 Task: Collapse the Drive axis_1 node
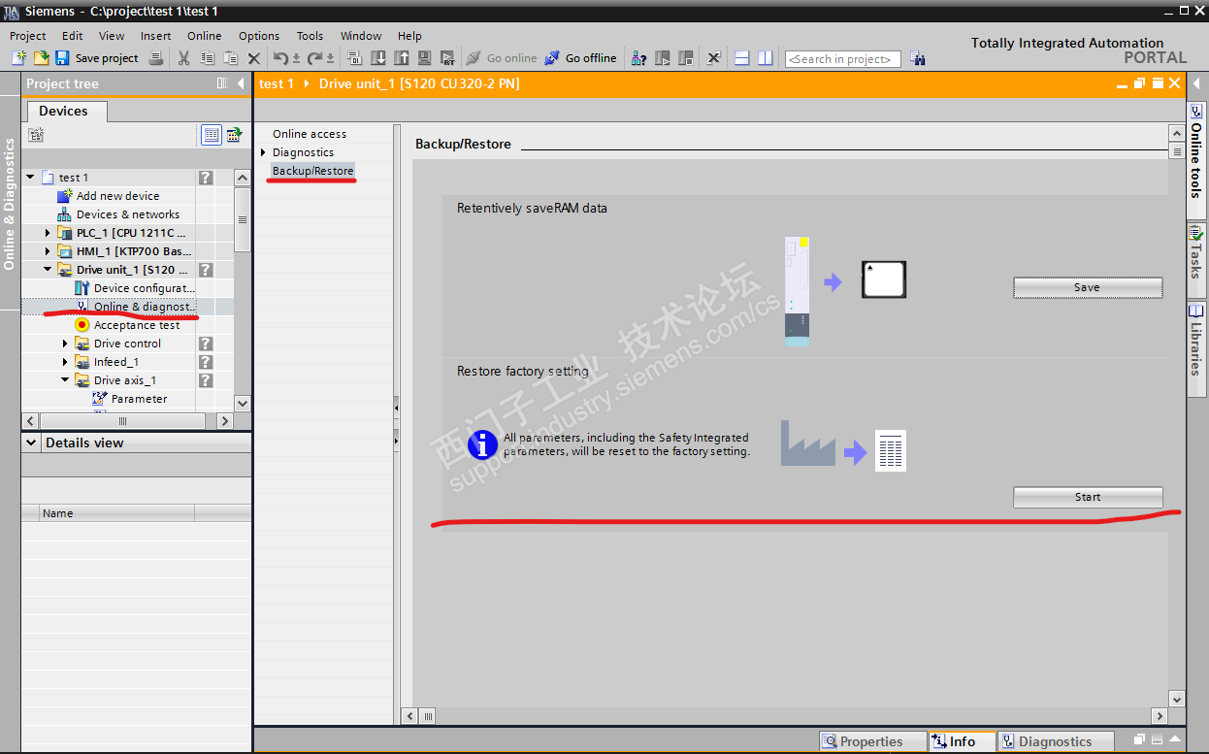pyautogui.click(x=65, y=380)
